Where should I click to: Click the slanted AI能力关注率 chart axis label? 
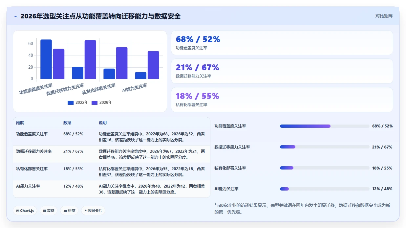pyautogui.click(x=135, y=88)
